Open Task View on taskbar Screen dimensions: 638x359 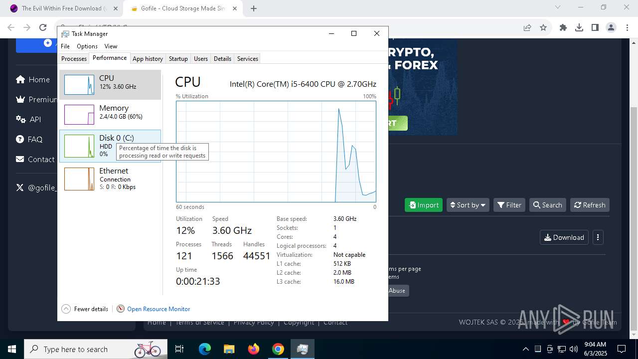coord(179,349)
